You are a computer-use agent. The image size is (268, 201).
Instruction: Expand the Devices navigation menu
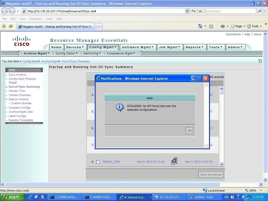[x=75, y=47]
